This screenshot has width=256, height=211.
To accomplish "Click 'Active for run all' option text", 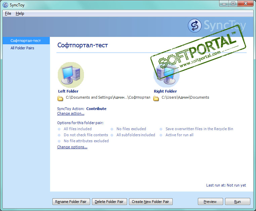I will click(179, 135).
